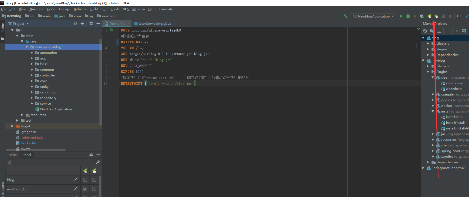Expand the controller package in project tree

point(32,75)
